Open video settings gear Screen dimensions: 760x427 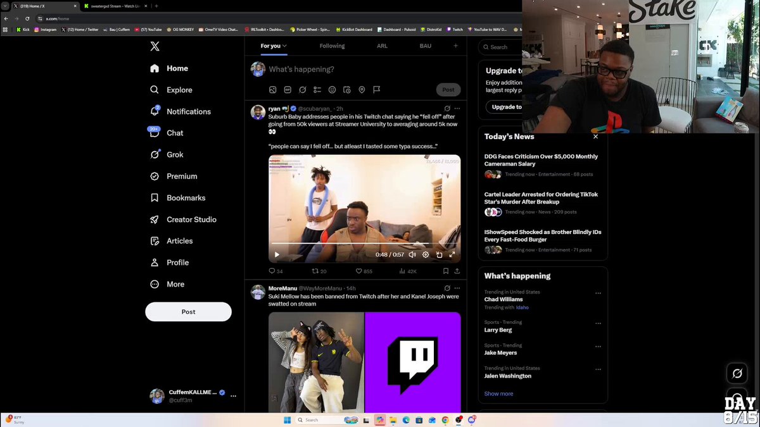coord(426,254)
